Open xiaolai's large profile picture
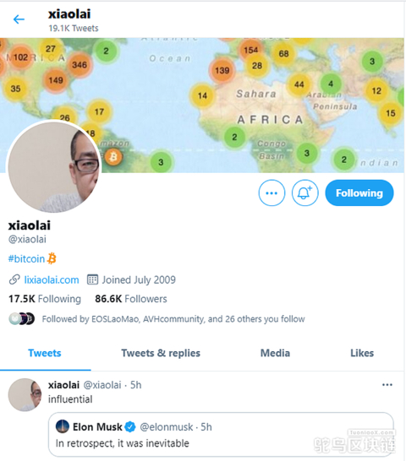Screen dimensions: 406x461 pyautogui.click(x=53, y=166)
